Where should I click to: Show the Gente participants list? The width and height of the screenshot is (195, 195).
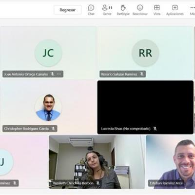pos(107,10)
